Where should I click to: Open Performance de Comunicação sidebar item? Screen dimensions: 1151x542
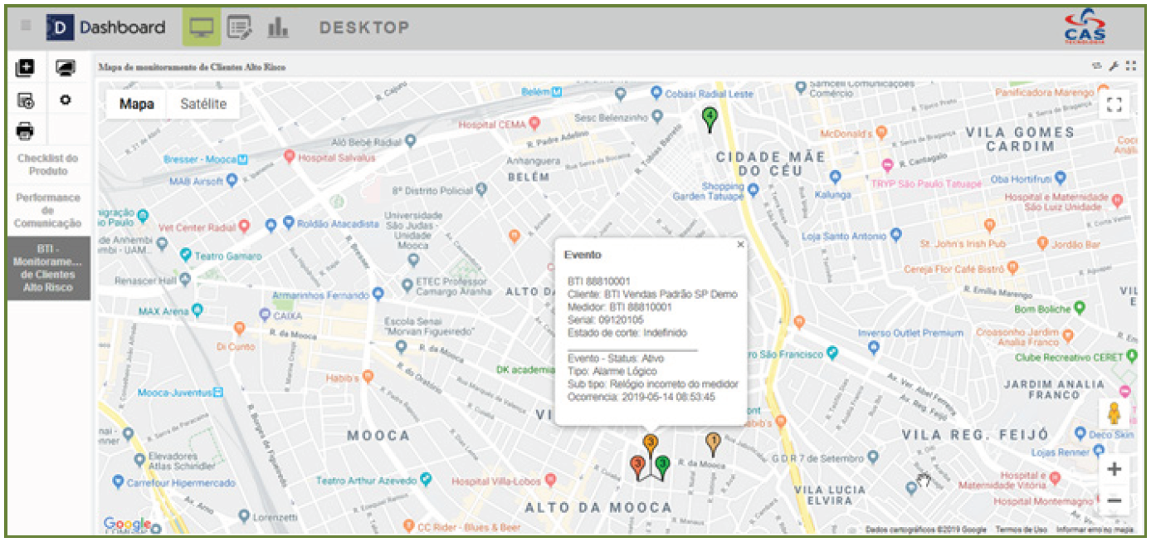coord(48,210)
